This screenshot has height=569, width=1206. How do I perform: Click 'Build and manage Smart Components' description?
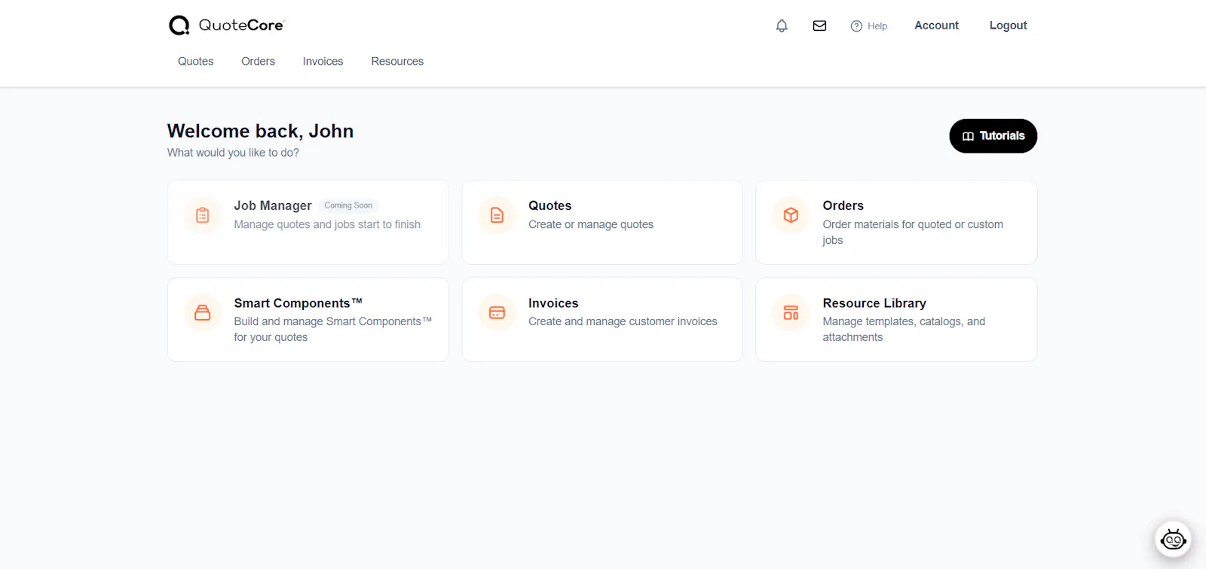(x=332, y=329)
